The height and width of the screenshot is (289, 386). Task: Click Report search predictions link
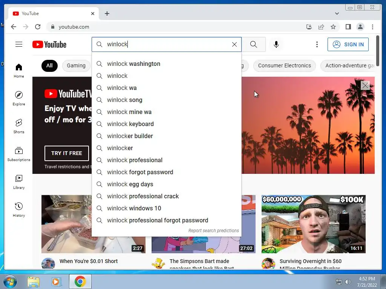213,231
